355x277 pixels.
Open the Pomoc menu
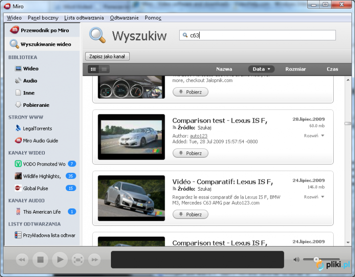point(153,18)
